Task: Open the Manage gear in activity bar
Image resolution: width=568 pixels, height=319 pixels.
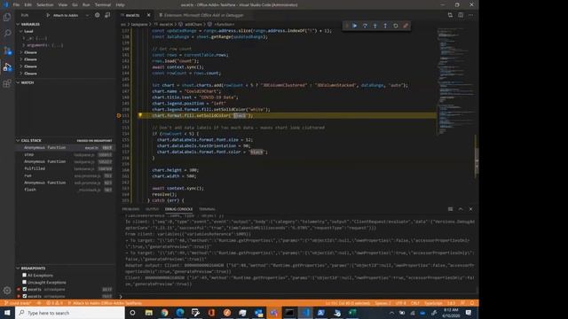Action: coord(7,290)
